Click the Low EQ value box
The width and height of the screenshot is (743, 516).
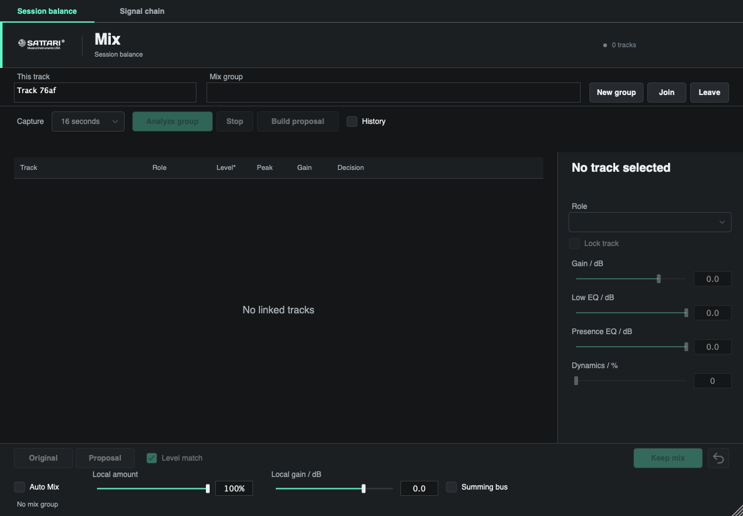[x=712, y=313]
